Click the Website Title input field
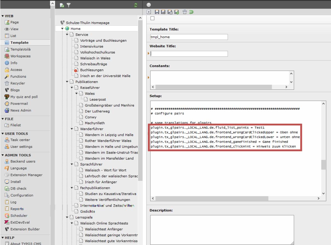This screenshot has height=245, width=331. point(189,54)
